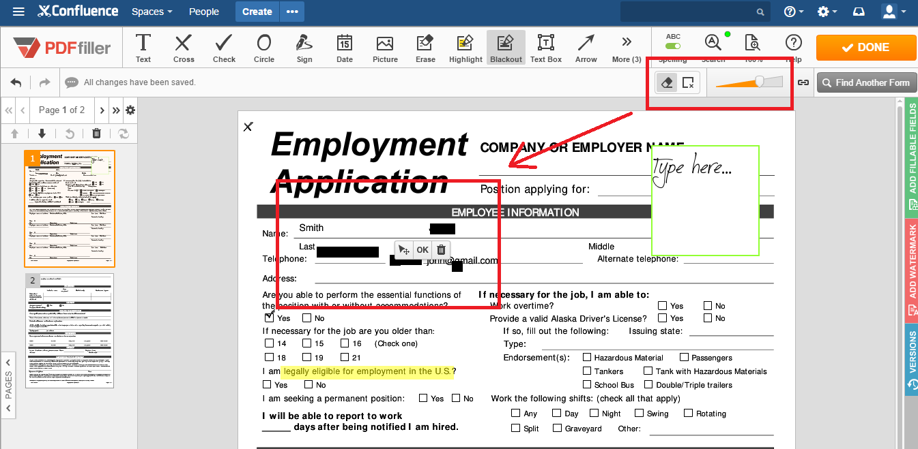Open the Spaces dropdown

pos(151,12)
